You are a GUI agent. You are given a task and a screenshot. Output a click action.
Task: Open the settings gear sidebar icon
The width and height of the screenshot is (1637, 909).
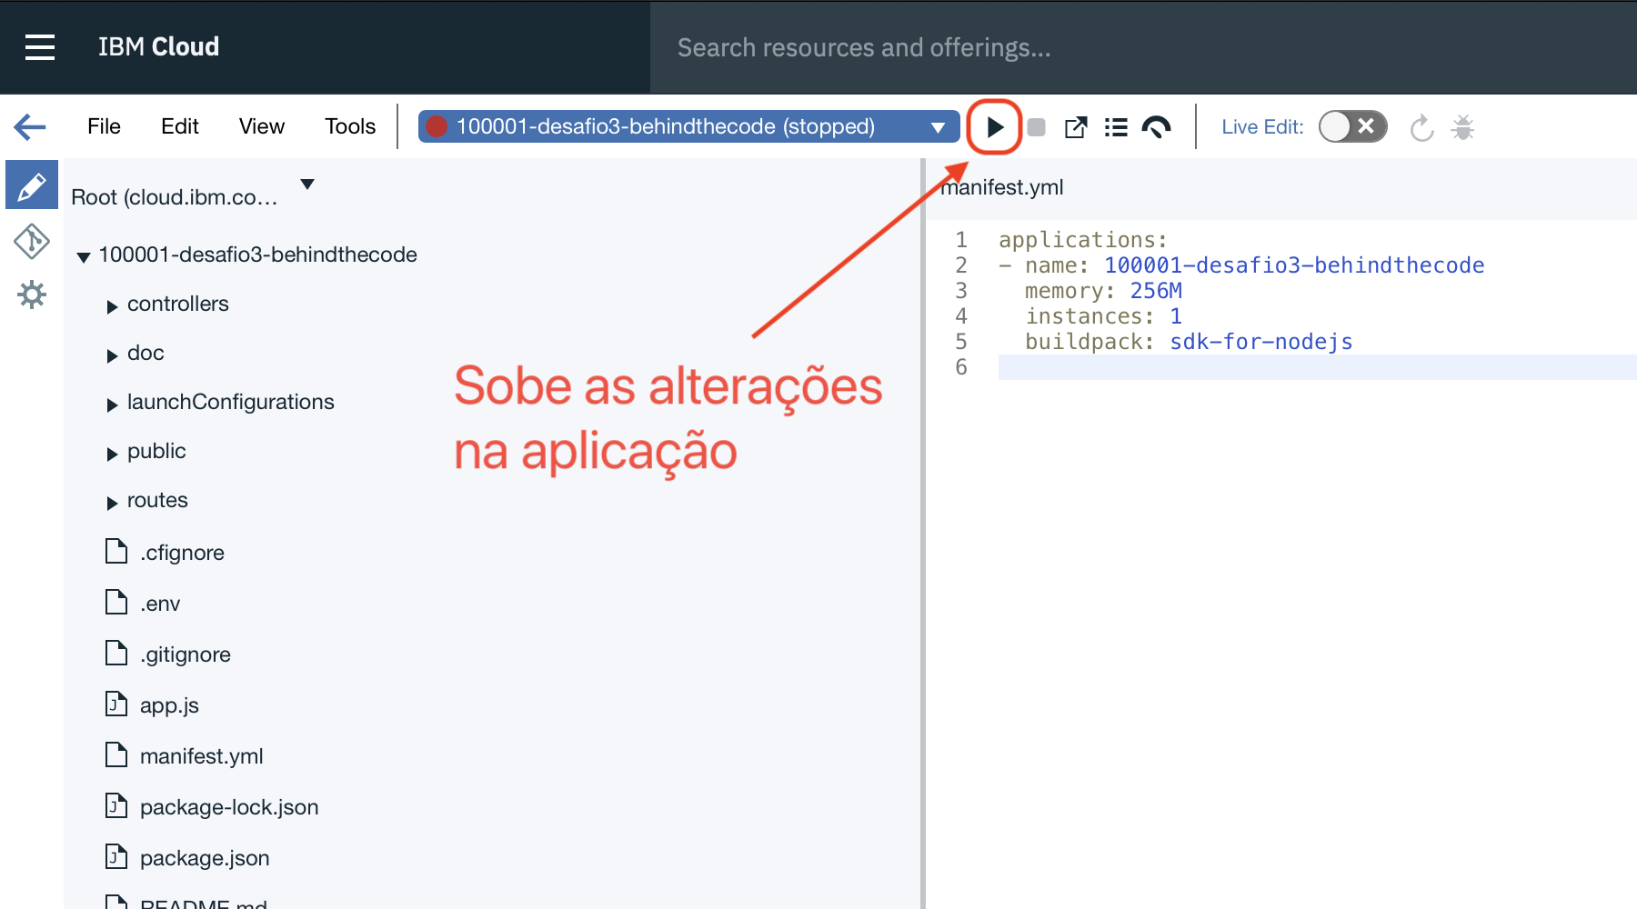click(x=32, y=295)
